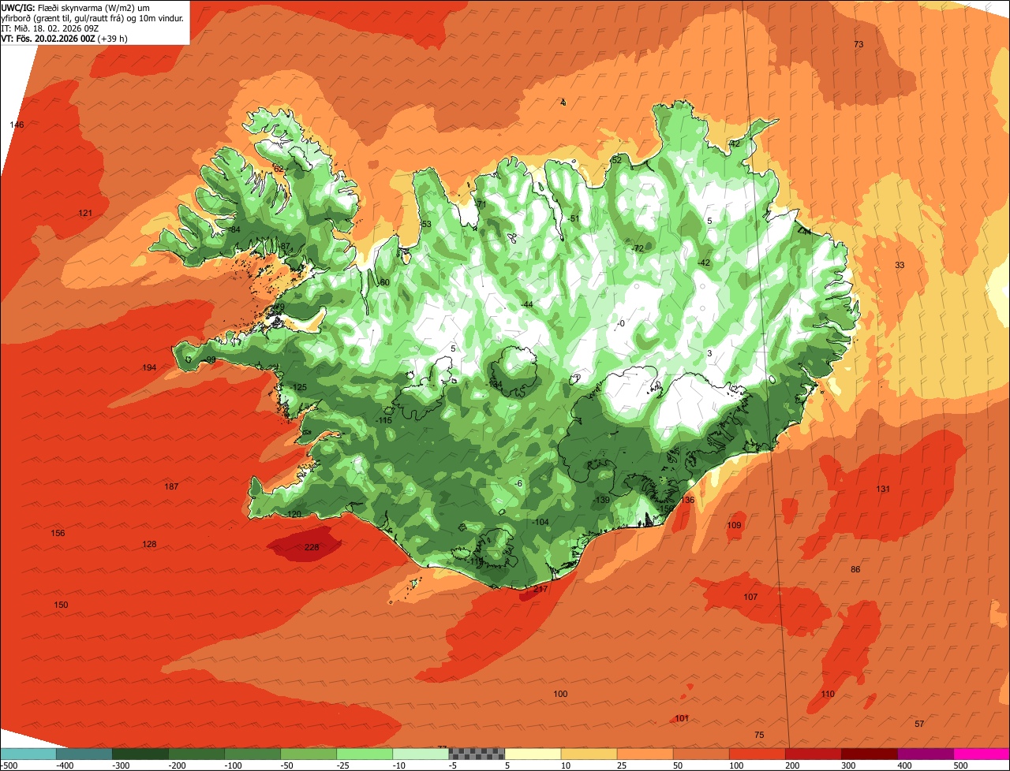The height and width of the screenshot is (771, 1010).
Task: Click the map value 156 in the southwest sea
Action: [58, 533]
